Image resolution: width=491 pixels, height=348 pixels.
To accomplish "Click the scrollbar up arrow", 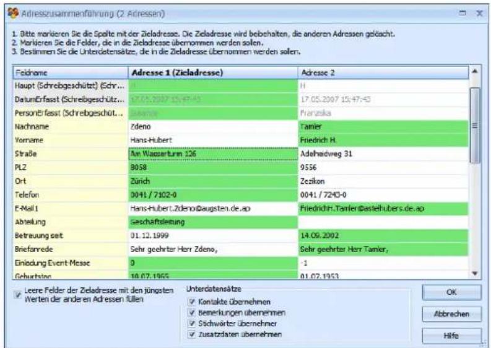I will [x=475, y=72].
